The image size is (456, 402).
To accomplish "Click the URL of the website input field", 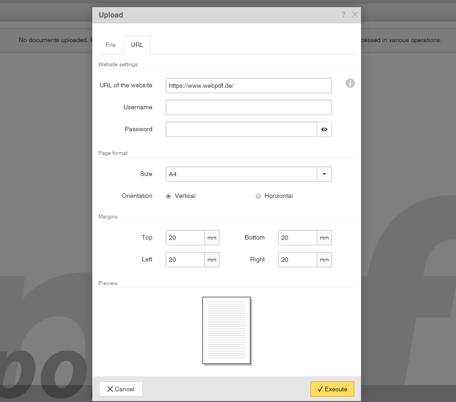I will pyautogui.click(x=249, y=86).
